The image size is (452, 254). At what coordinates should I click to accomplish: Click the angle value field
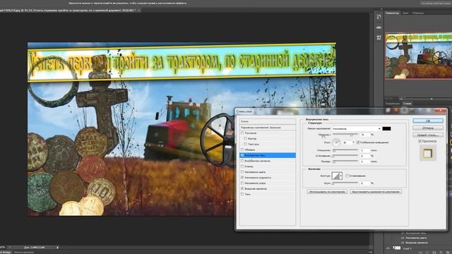(x=347, y=143)
